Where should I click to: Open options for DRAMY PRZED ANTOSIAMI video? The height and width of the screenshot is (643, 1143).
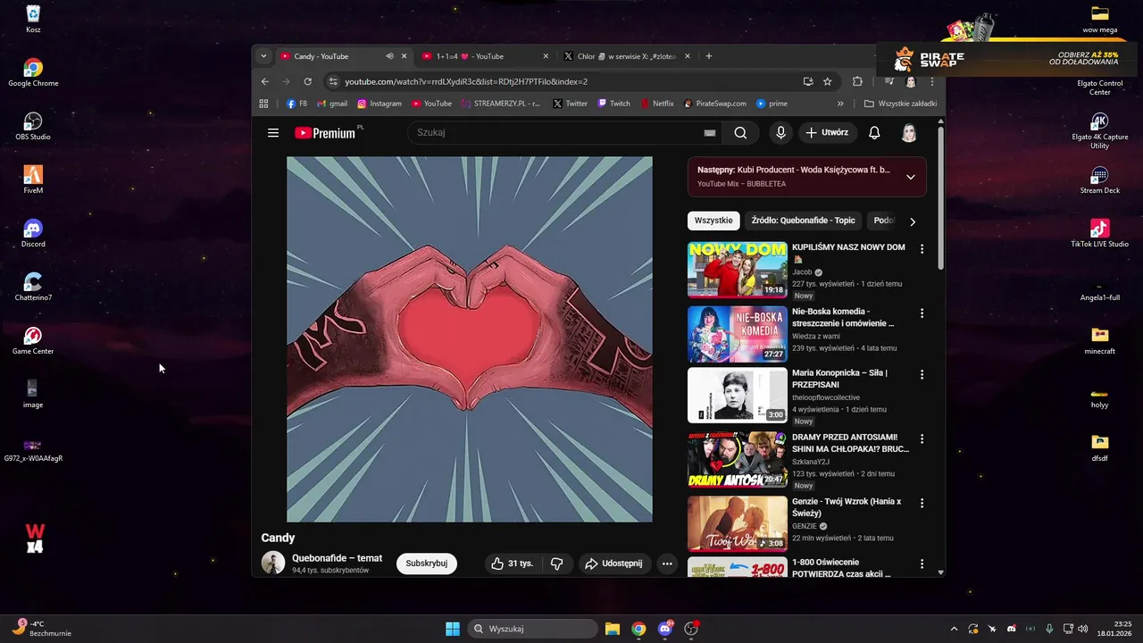point(922,439)
